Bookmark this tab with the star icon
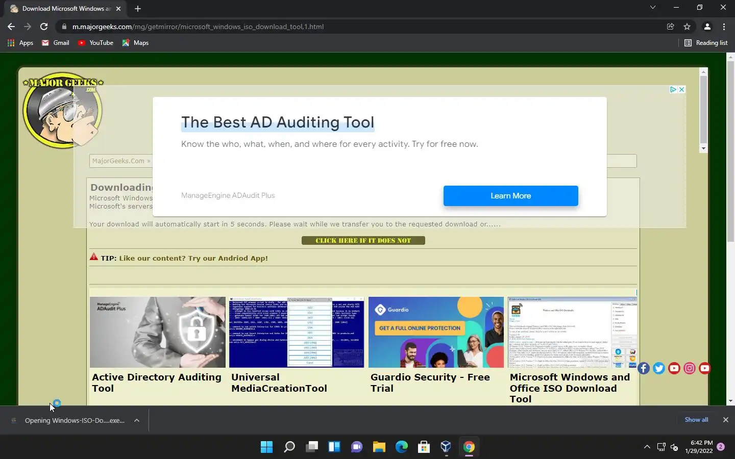 pyautogui.click(x=687, y=27)
